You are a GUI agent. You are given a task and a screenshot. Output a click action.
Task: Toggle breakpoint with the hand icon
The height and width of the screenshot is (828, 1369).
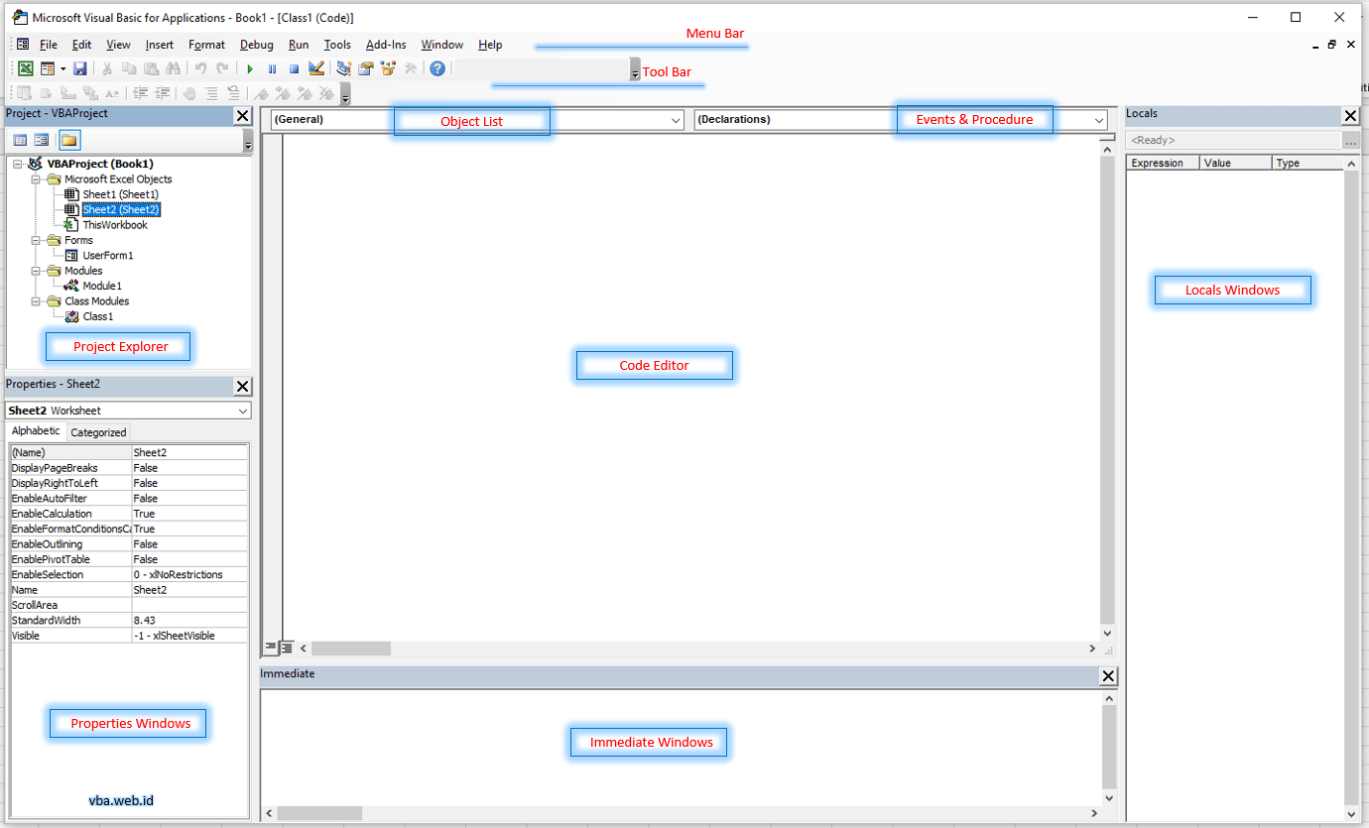click(x=189, y=93)
